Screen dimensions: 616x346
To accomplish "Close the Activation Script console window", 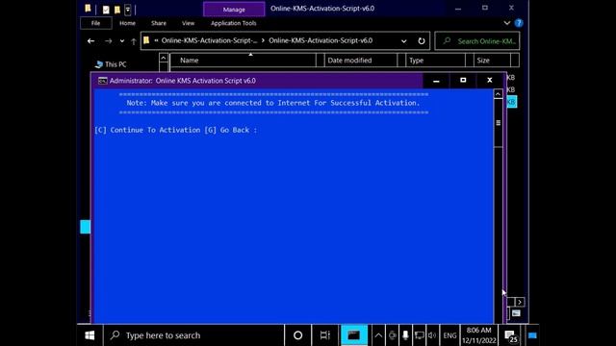I will tap(490, 81).
